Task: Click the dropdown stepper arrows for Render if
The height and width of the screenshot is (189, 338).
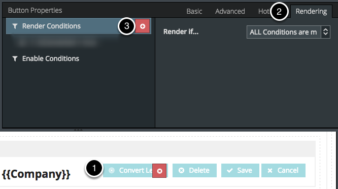Action: tap(325, 32)
